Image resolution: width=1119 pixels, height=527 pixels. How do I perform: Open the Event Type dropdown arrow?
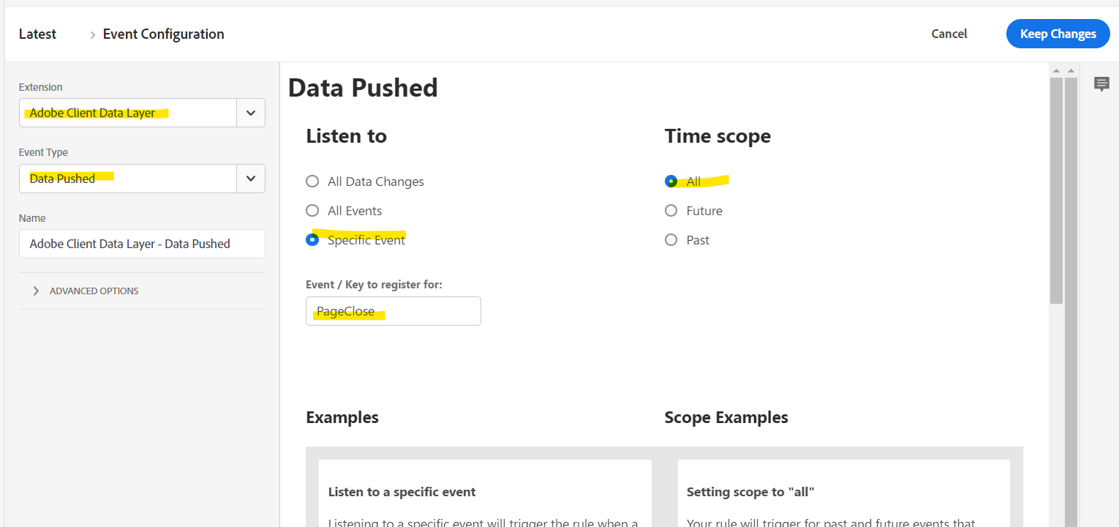click(251, 179)
